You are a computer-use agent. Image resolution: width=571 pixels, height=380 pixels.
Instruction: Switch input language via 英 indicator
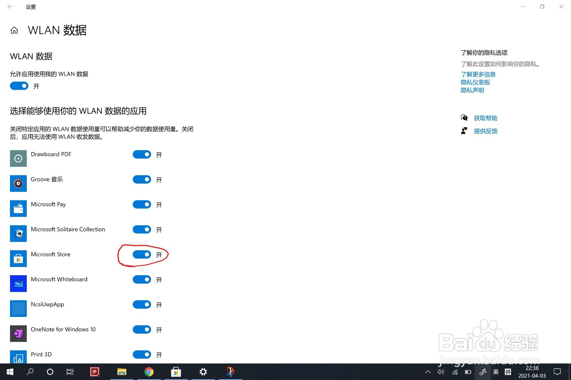(496, 372)
